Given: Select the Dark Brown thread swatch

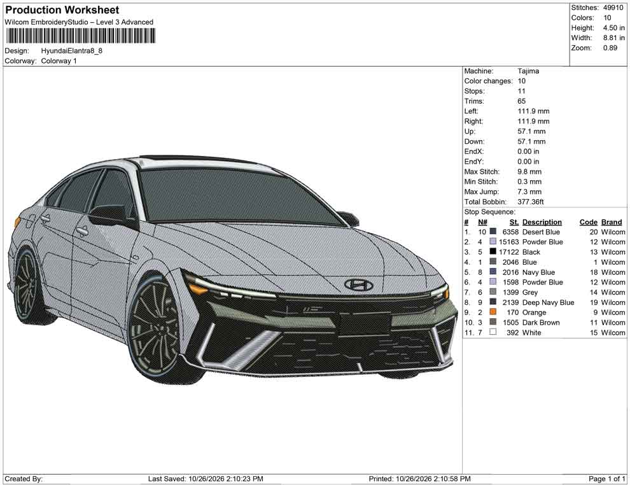Looking at the screenshot, I should (493, 322).
